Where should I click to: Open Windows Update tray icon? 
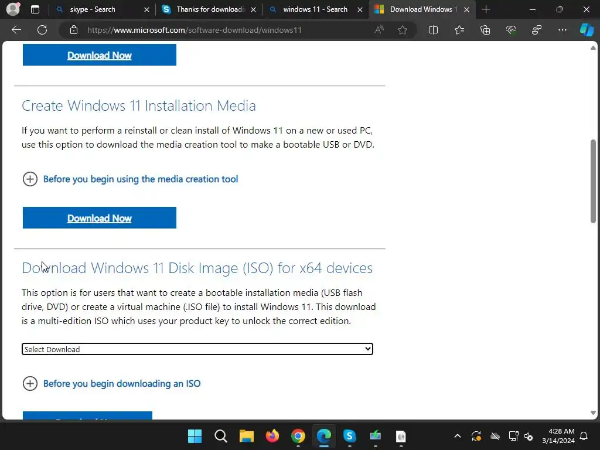click(x=476, y=436)
